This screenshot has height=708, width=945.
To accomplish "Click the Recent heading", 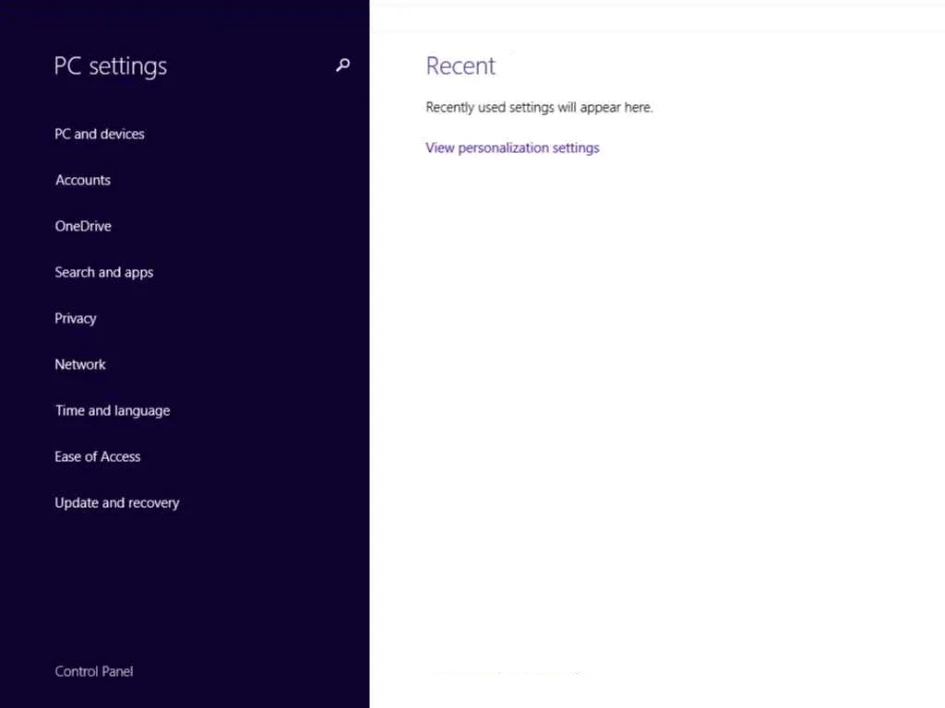I will click(461, 66).
